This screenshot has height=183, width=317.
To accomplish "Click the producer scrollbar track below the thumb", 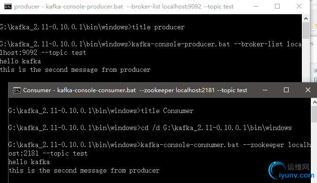I will click(306, 61).
